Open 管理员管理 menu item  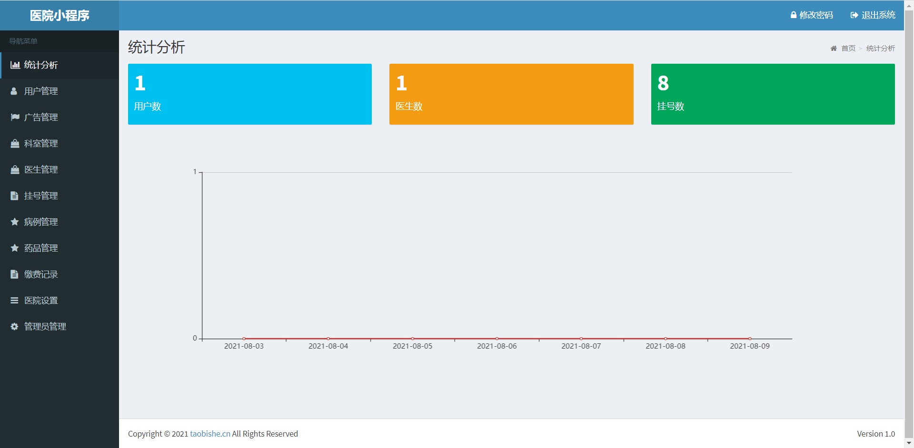point(60,327)
